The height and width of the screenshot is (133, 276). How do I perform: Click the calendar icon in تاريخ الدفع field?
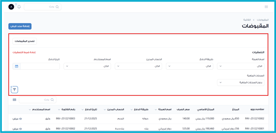16,66
